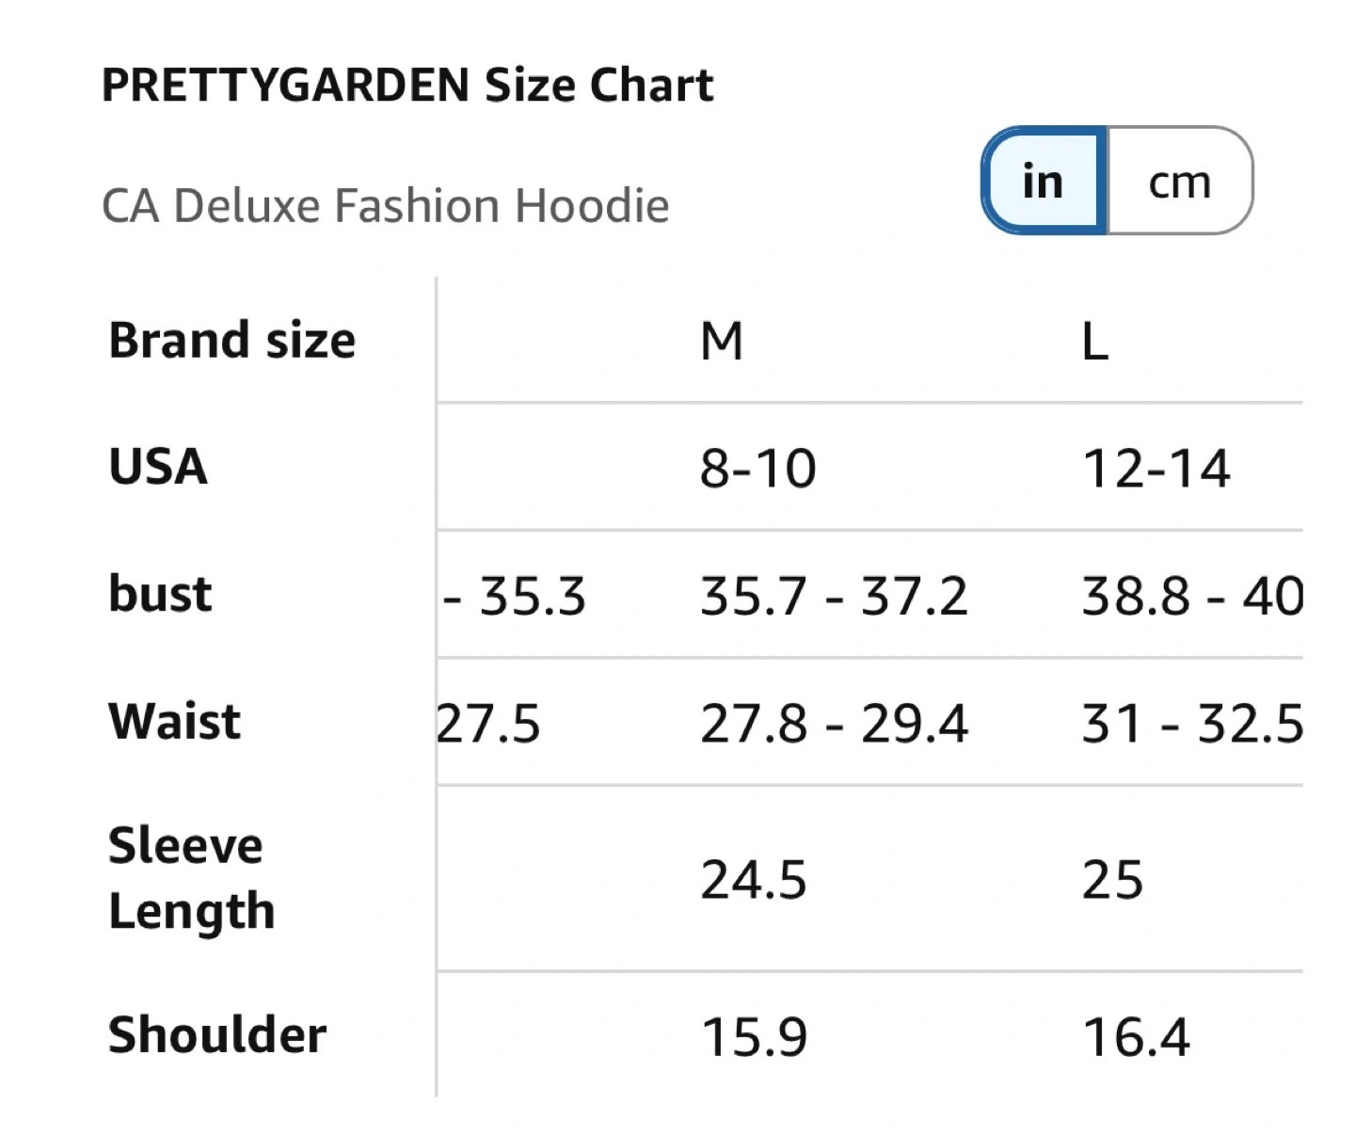Click the 15.9 shoulder measurement cell

[755, 1037]
